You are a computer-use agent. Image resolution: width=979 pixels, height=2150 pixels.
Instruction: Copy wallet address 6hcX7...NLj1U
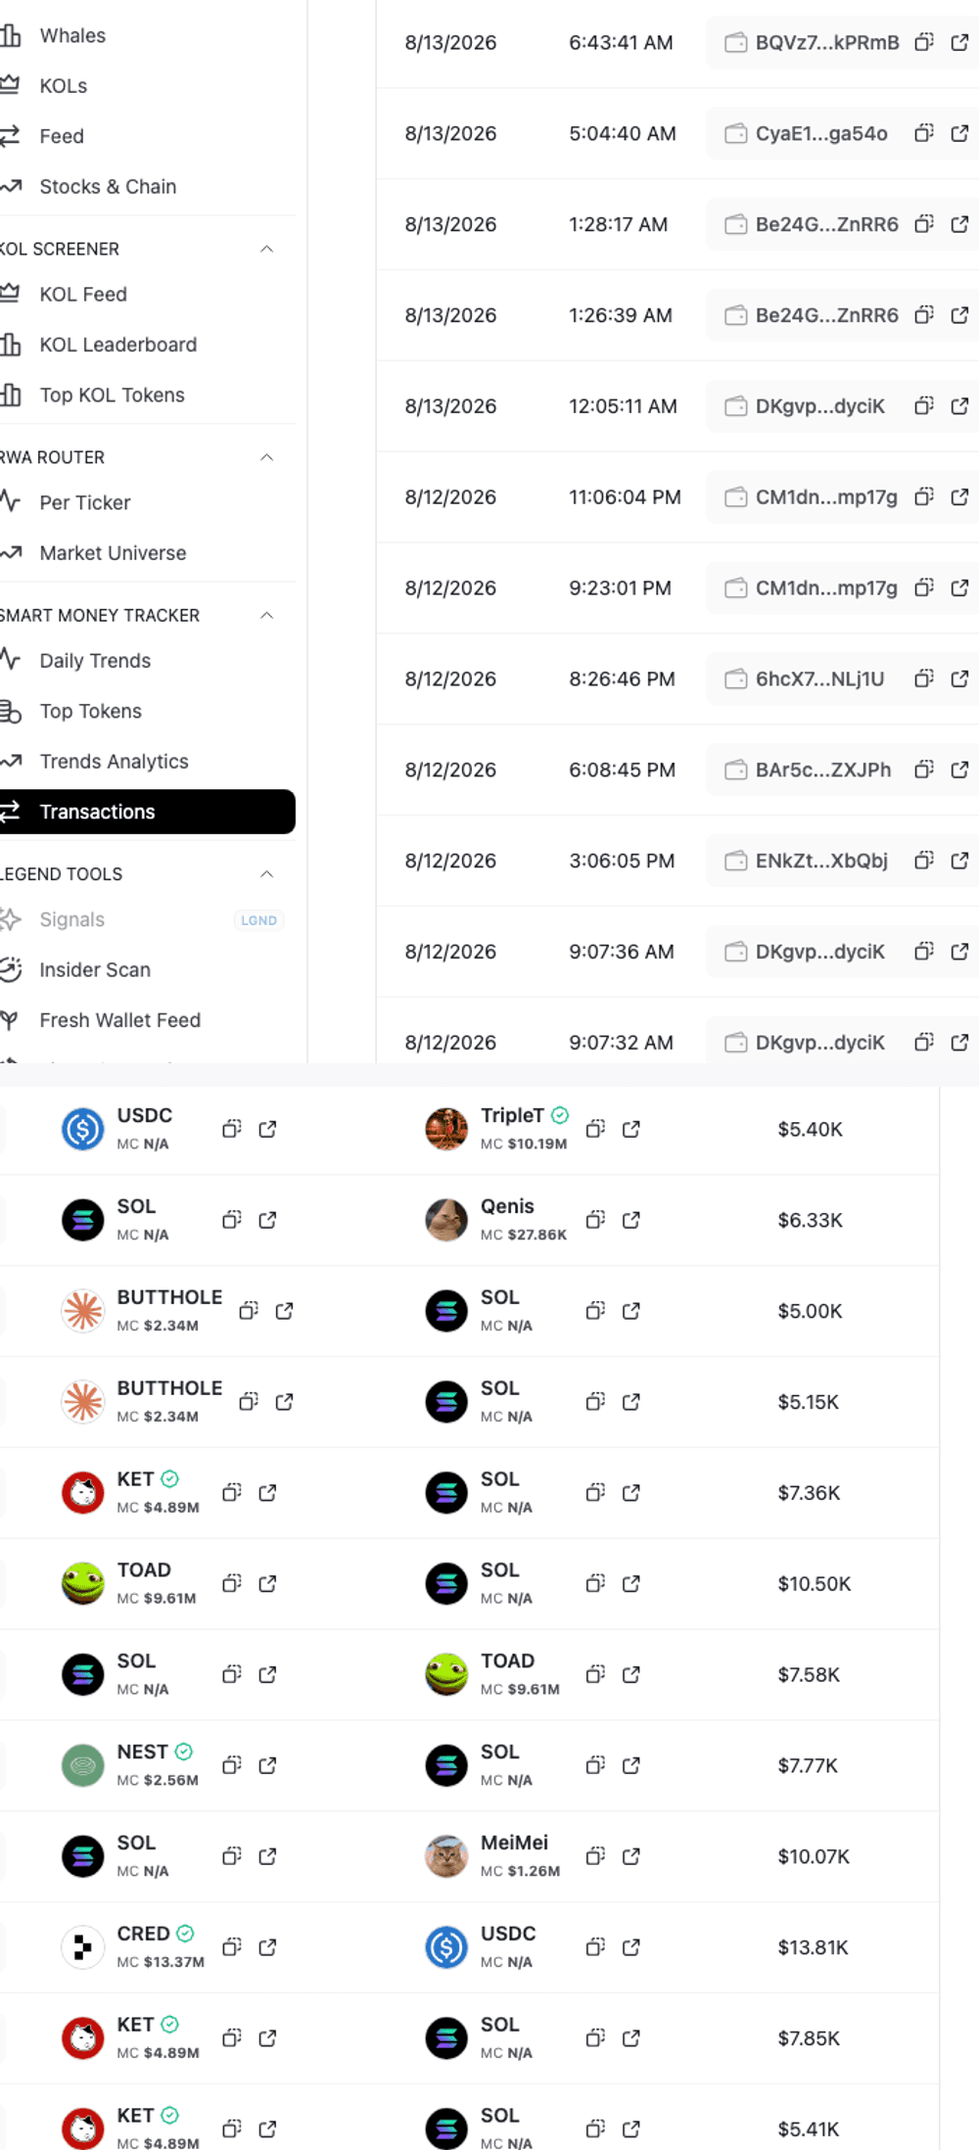923,678
